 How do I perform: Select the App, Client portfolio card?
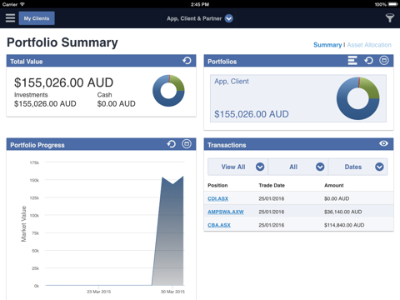298,98
